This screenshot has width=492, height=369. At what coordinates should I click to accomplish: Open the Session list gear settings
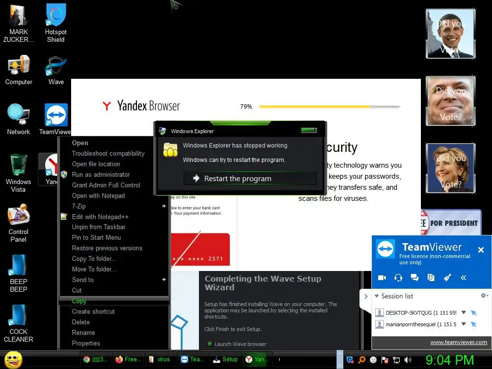(484, 295)
